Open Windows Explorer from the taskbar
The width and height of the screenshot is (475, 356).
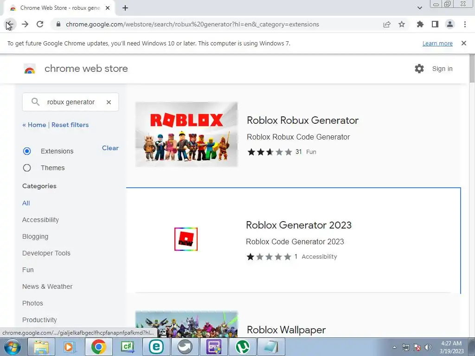click(x=41, y=347)
